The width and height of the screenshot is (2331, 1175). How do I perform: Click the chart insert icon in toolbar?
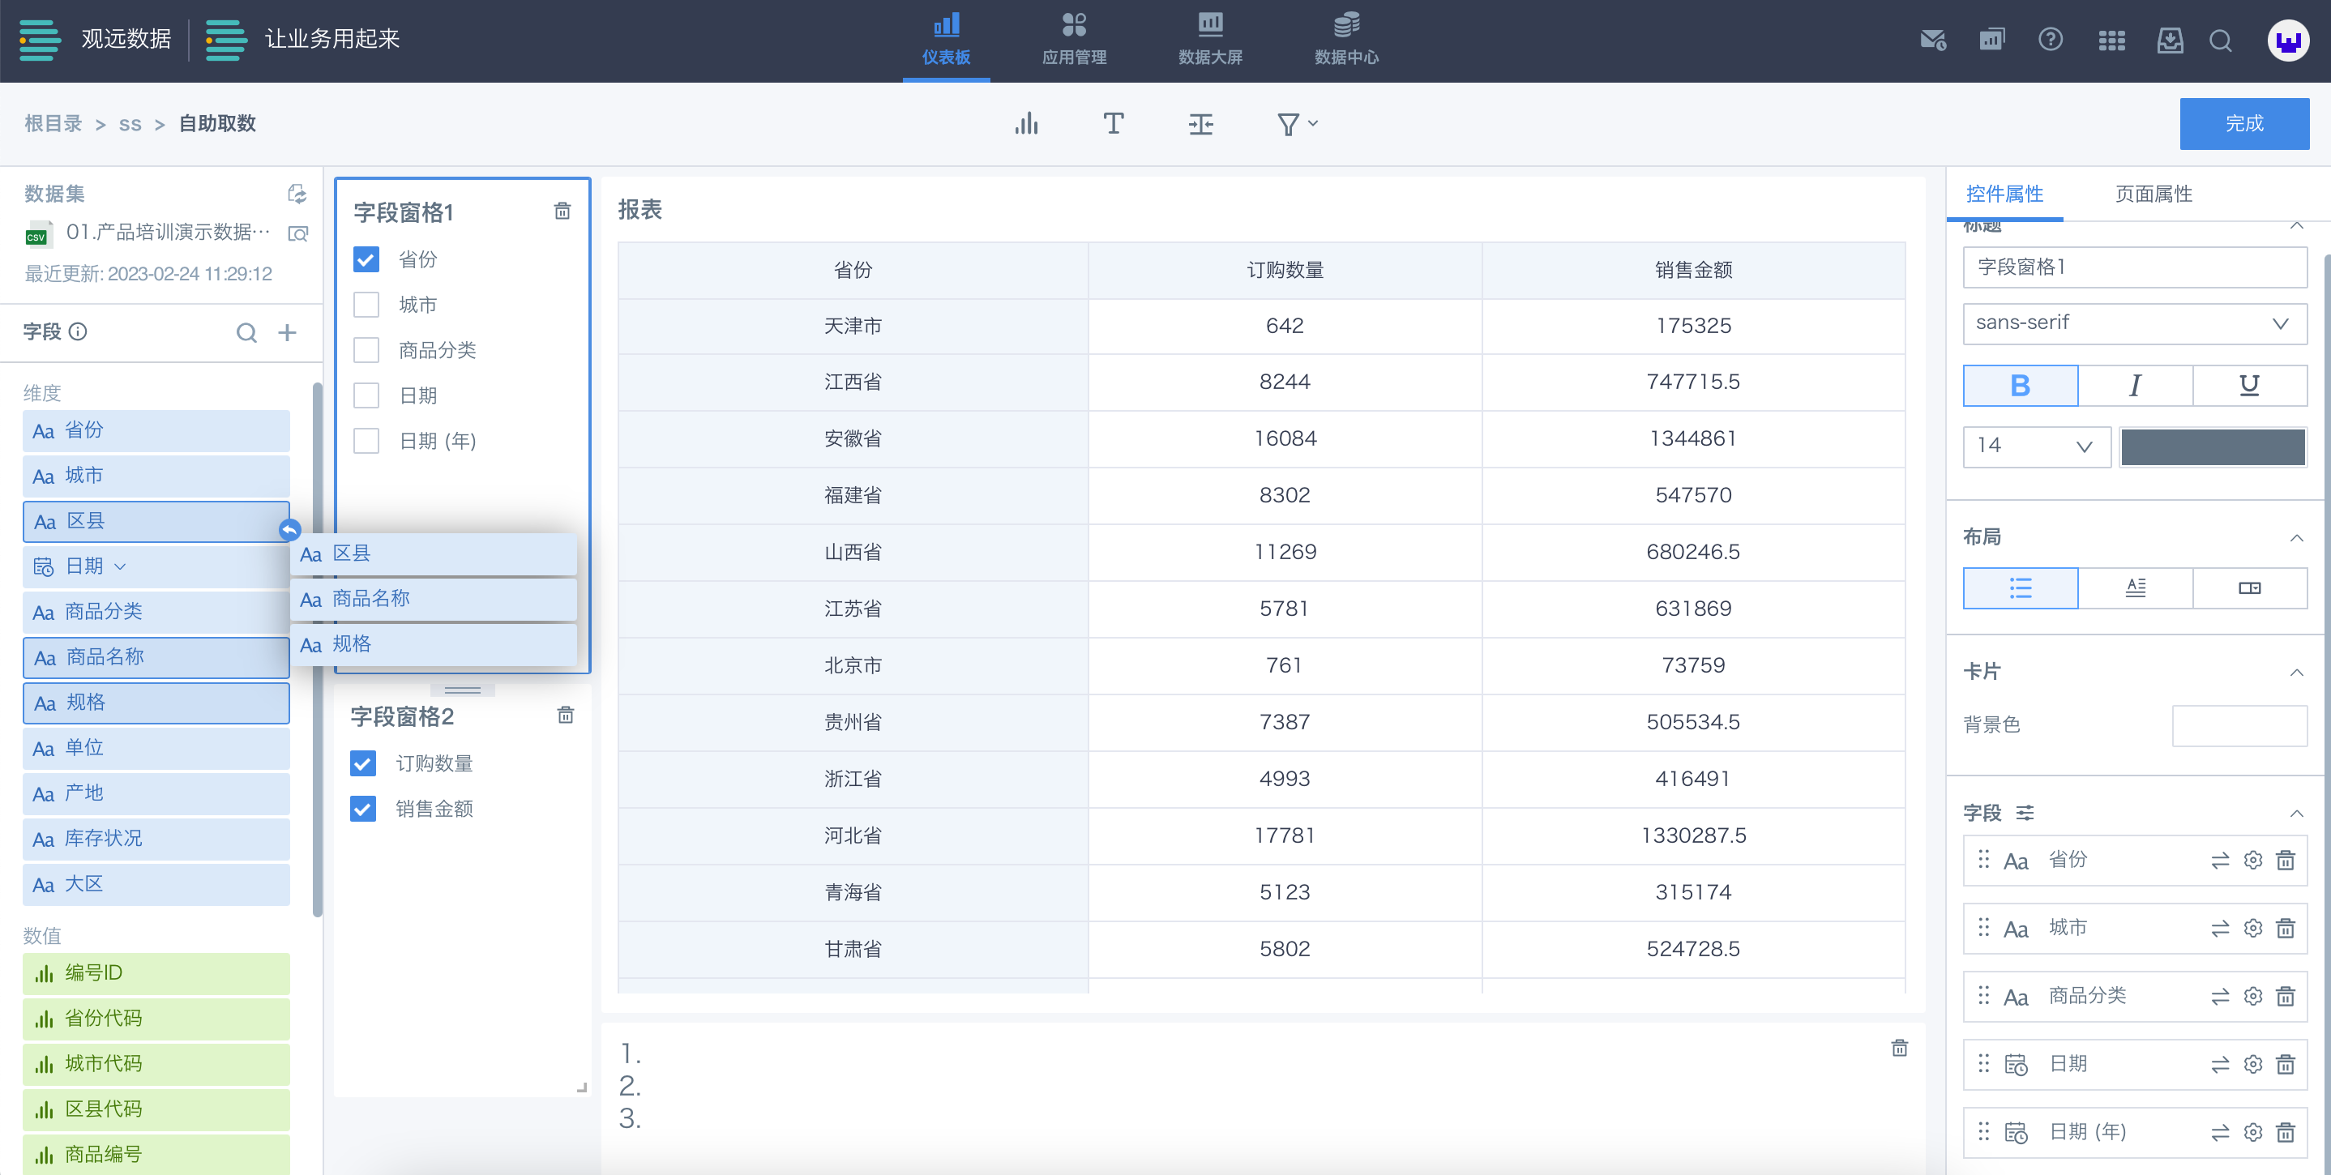click(1026, 124)
